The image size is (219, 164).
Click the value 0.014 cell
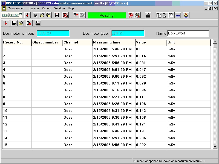point(151,56)
